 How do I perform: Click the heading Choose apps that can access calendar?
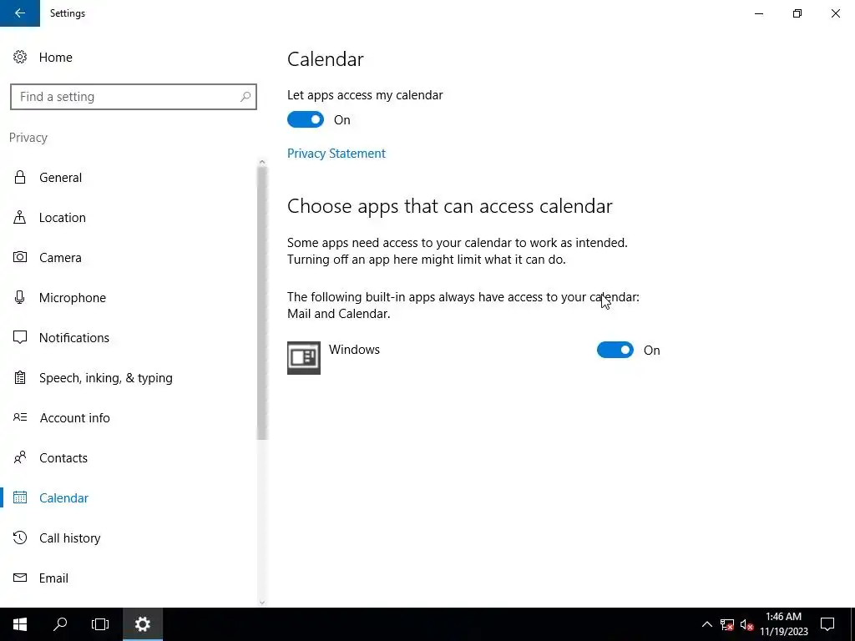[x=450, y=207]
